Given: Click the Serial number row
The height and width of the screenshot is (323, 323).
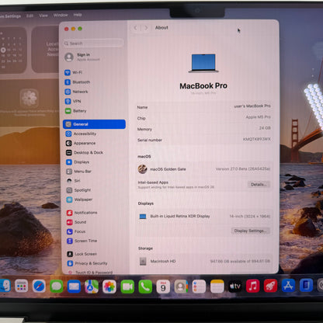Looking at the screenshot, I should tap(204, 140).
